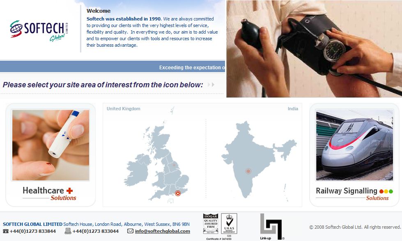
Task: Open the Link-up logo
Action: click(272, 227)
